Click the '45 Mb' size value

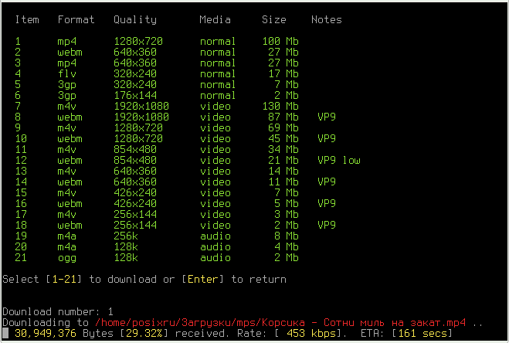click(283, 139)
